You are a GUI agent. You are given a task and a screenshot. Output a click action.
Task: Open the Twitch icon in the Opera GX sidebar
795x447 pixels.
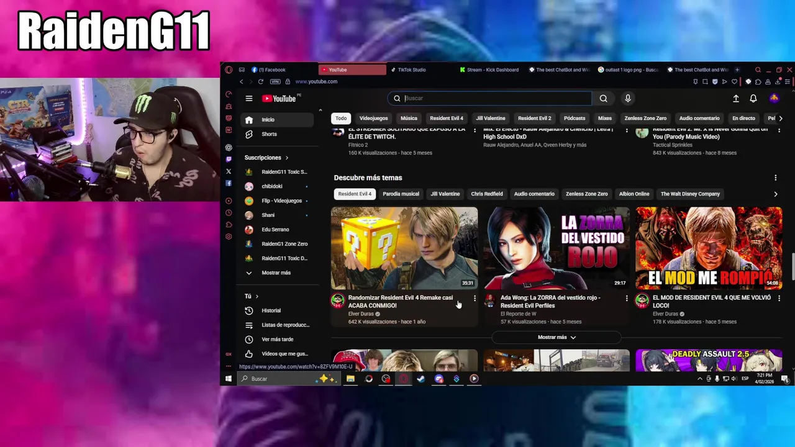coord(229,160)
